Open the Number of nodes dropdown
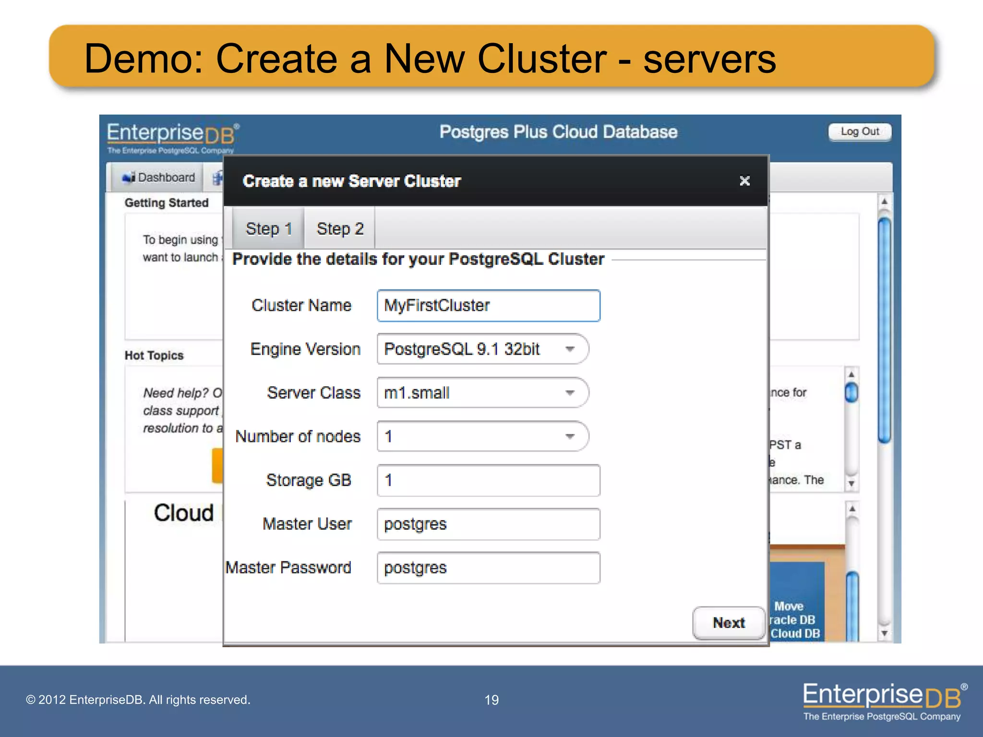This screenshot has height=737, width=983. [x=482, y=436]
